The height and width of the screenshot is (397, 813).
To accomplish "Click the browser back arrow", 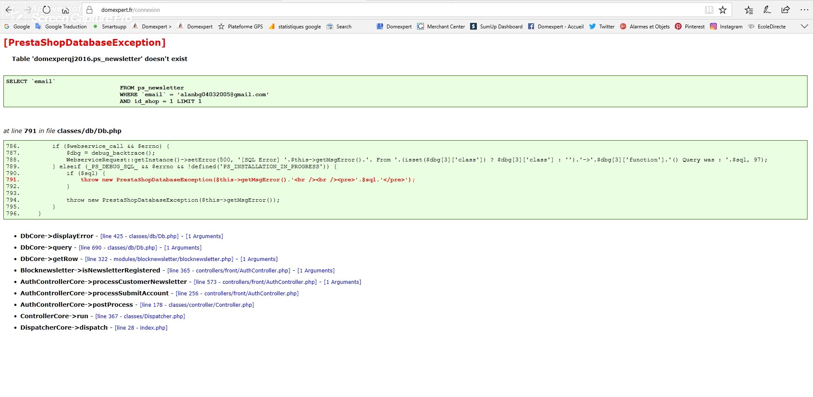I will coord(9,10).
